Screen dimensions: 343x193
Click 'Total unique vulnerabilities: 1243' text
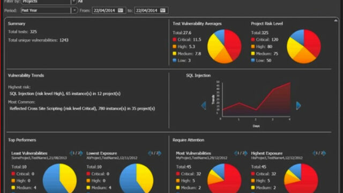click(38, 40)
